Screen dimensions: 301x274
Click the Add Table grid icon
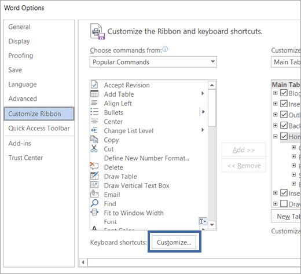pyautogui.click(x=94, y=94)
